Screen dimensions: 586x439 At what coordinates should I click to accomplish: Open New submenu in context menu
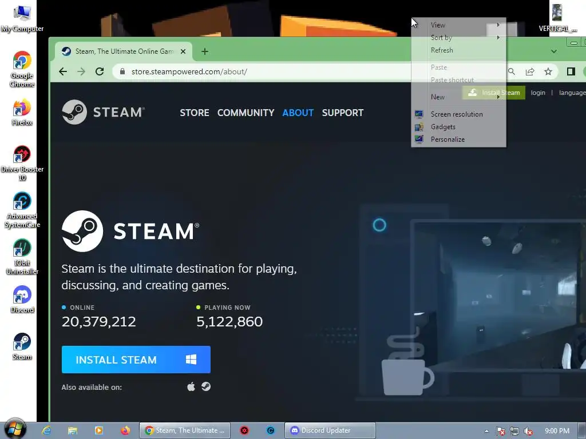(x=458, y=97)
